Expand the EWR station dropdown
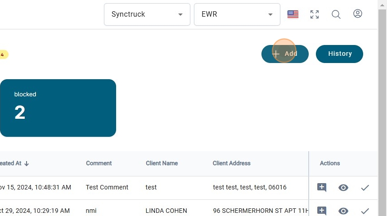The image size is (387, 216). [237, 14]
